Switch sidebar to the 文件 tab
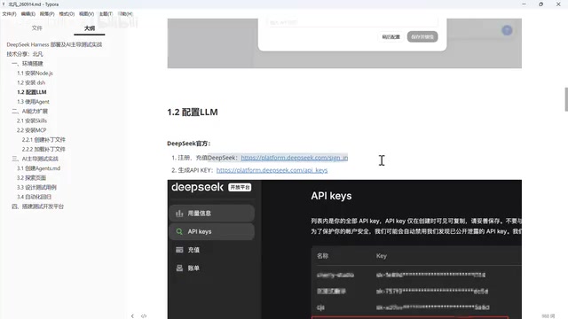 (x=37, y=27)
